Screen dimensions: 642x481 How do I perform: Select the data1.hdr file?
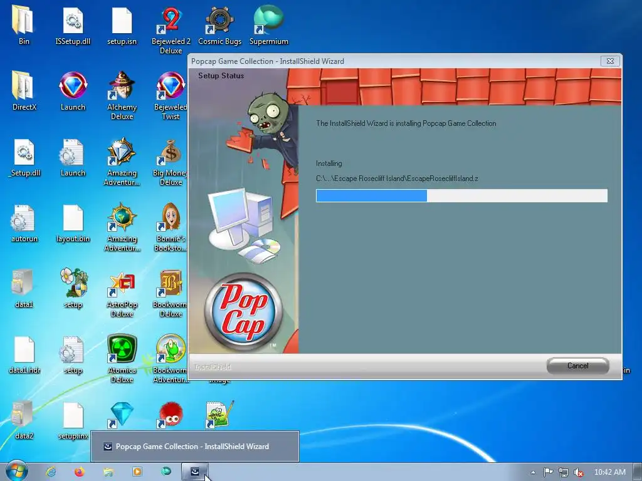pyautogui.click(x=24, y=355)
